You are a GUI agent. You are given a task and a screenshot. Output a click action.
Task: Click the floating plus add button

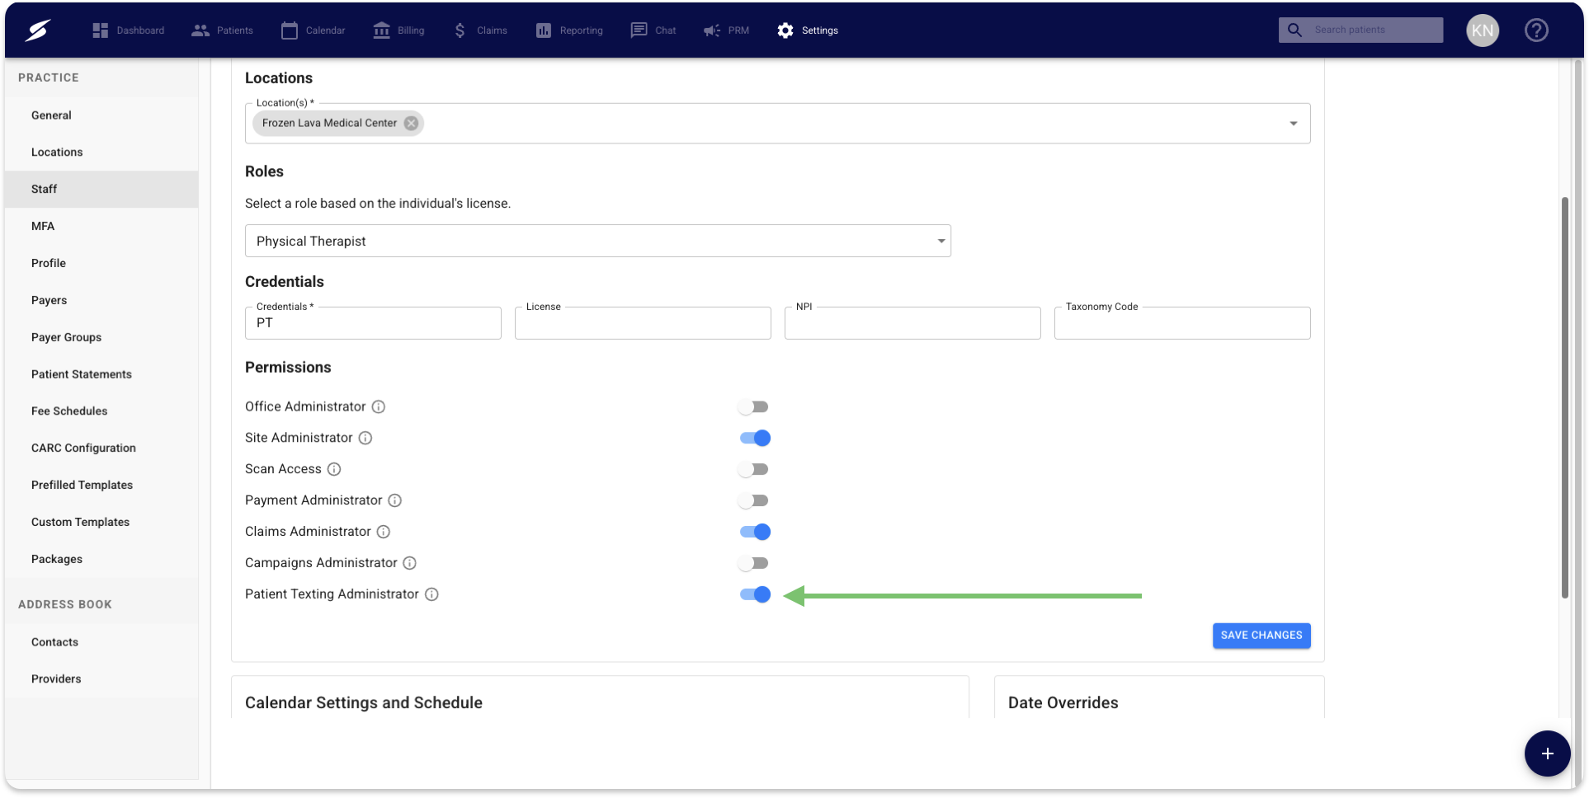pos(1547,753)
